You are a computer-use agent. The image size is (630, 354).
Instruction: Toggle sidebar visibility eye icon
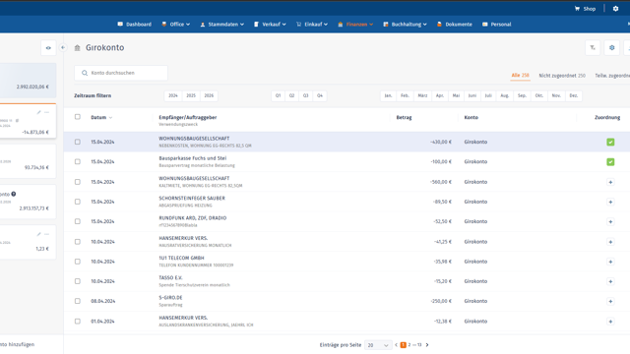(x=48, y=48)
